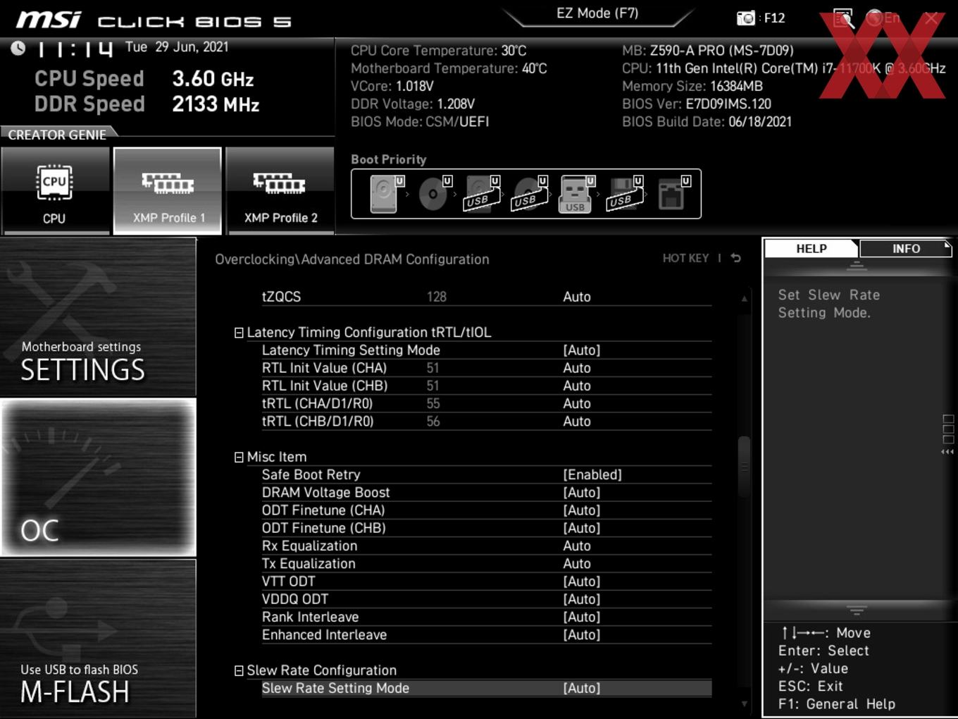Enable XMP Profile 2
The image size is (958, 719).
pyautogui.click(x=280, y=190)
